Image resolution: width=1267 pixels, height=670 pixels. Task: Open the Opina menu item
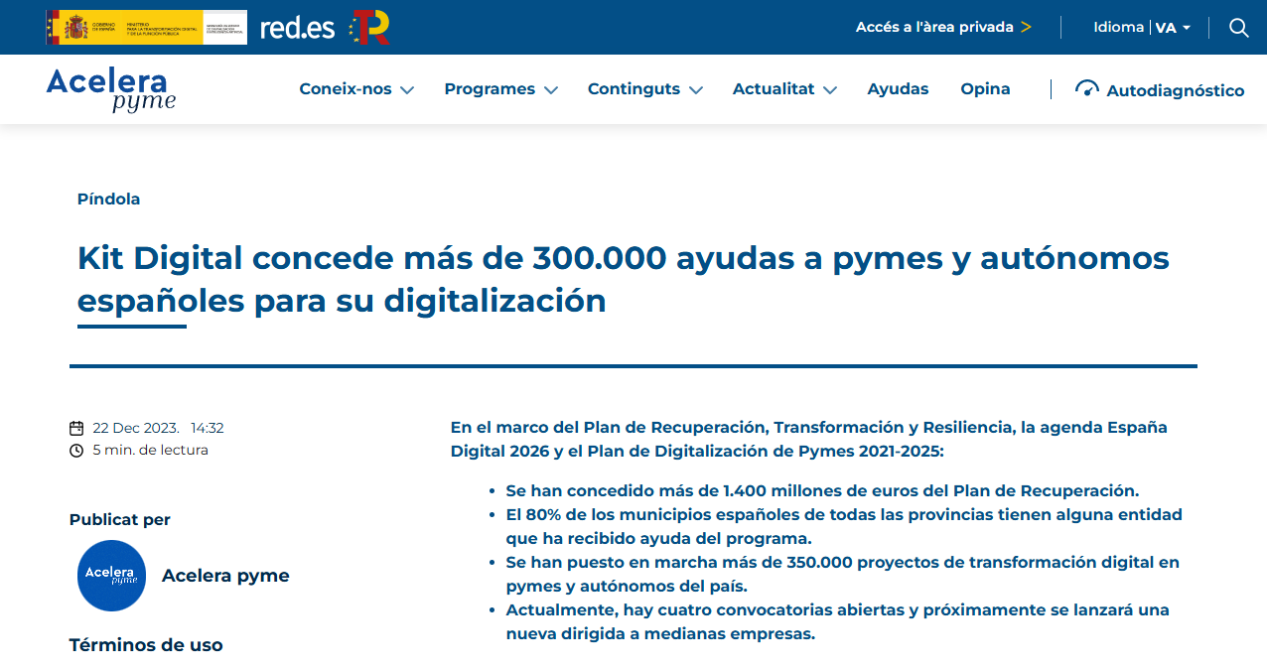[x=985, y=89]
